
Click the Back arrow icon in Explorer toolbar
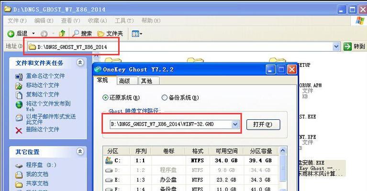click(x=11, y=34)
